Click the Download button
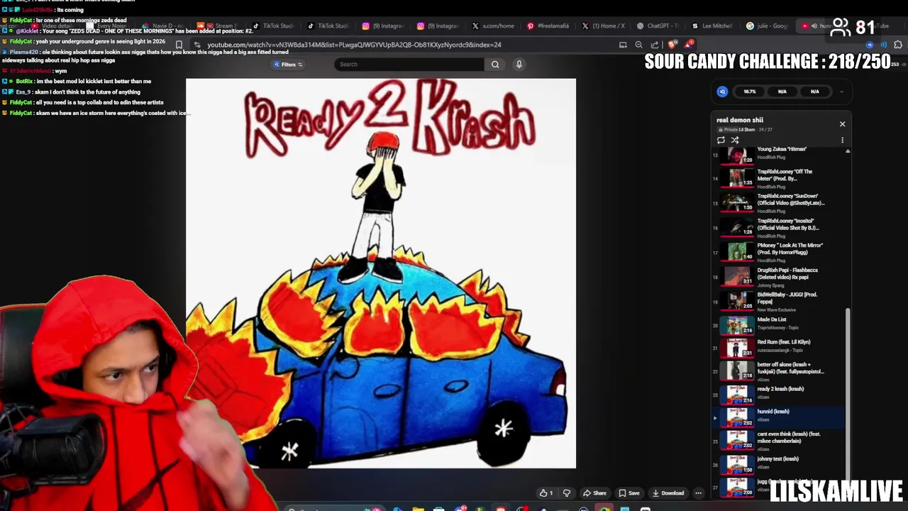This screenshot has width=908, height=511. pos(668,493)
